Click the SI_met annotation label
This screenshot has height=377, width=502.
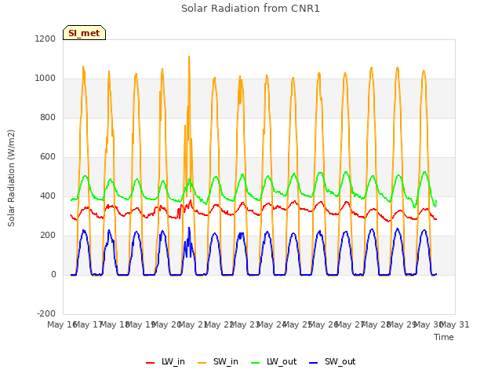click(84, 33)
